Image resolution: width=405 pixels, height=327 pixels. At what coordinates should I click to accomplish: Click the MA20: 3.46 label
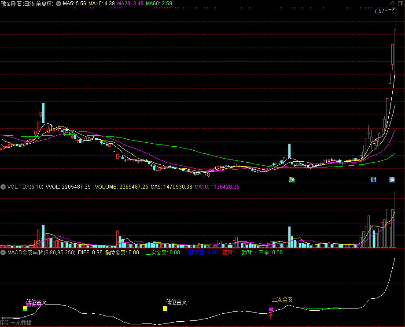[x=130, y=4]
